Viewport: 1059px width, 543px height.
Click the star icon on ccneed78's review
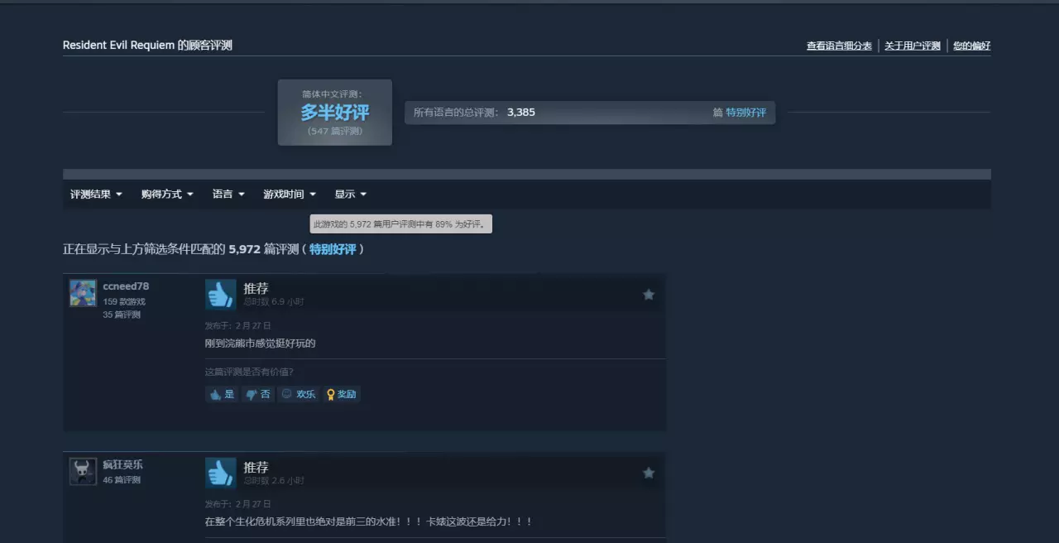point(649,295)
